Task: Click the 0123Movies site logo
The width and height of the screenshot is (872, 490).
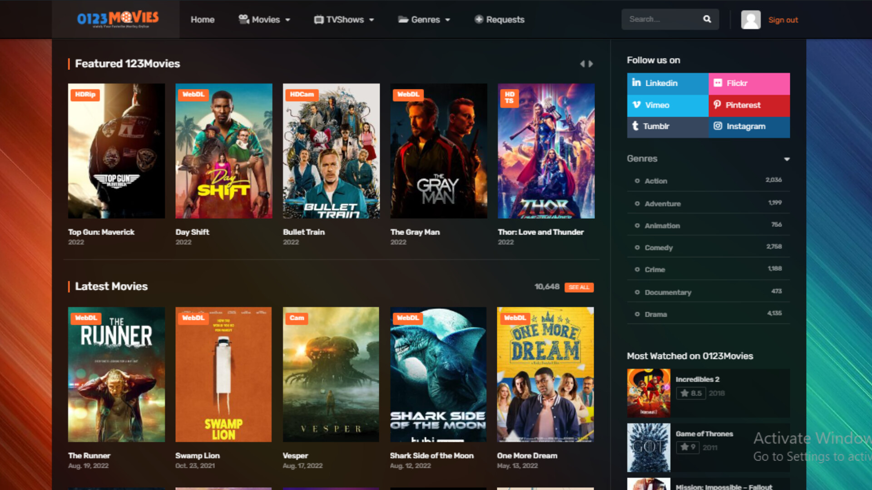Action: [x=119, y=19]
